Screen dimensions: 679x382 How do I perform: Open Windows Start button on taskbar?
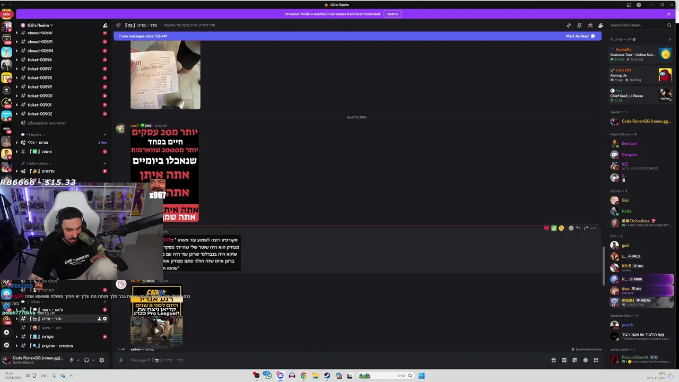point(421,376)
